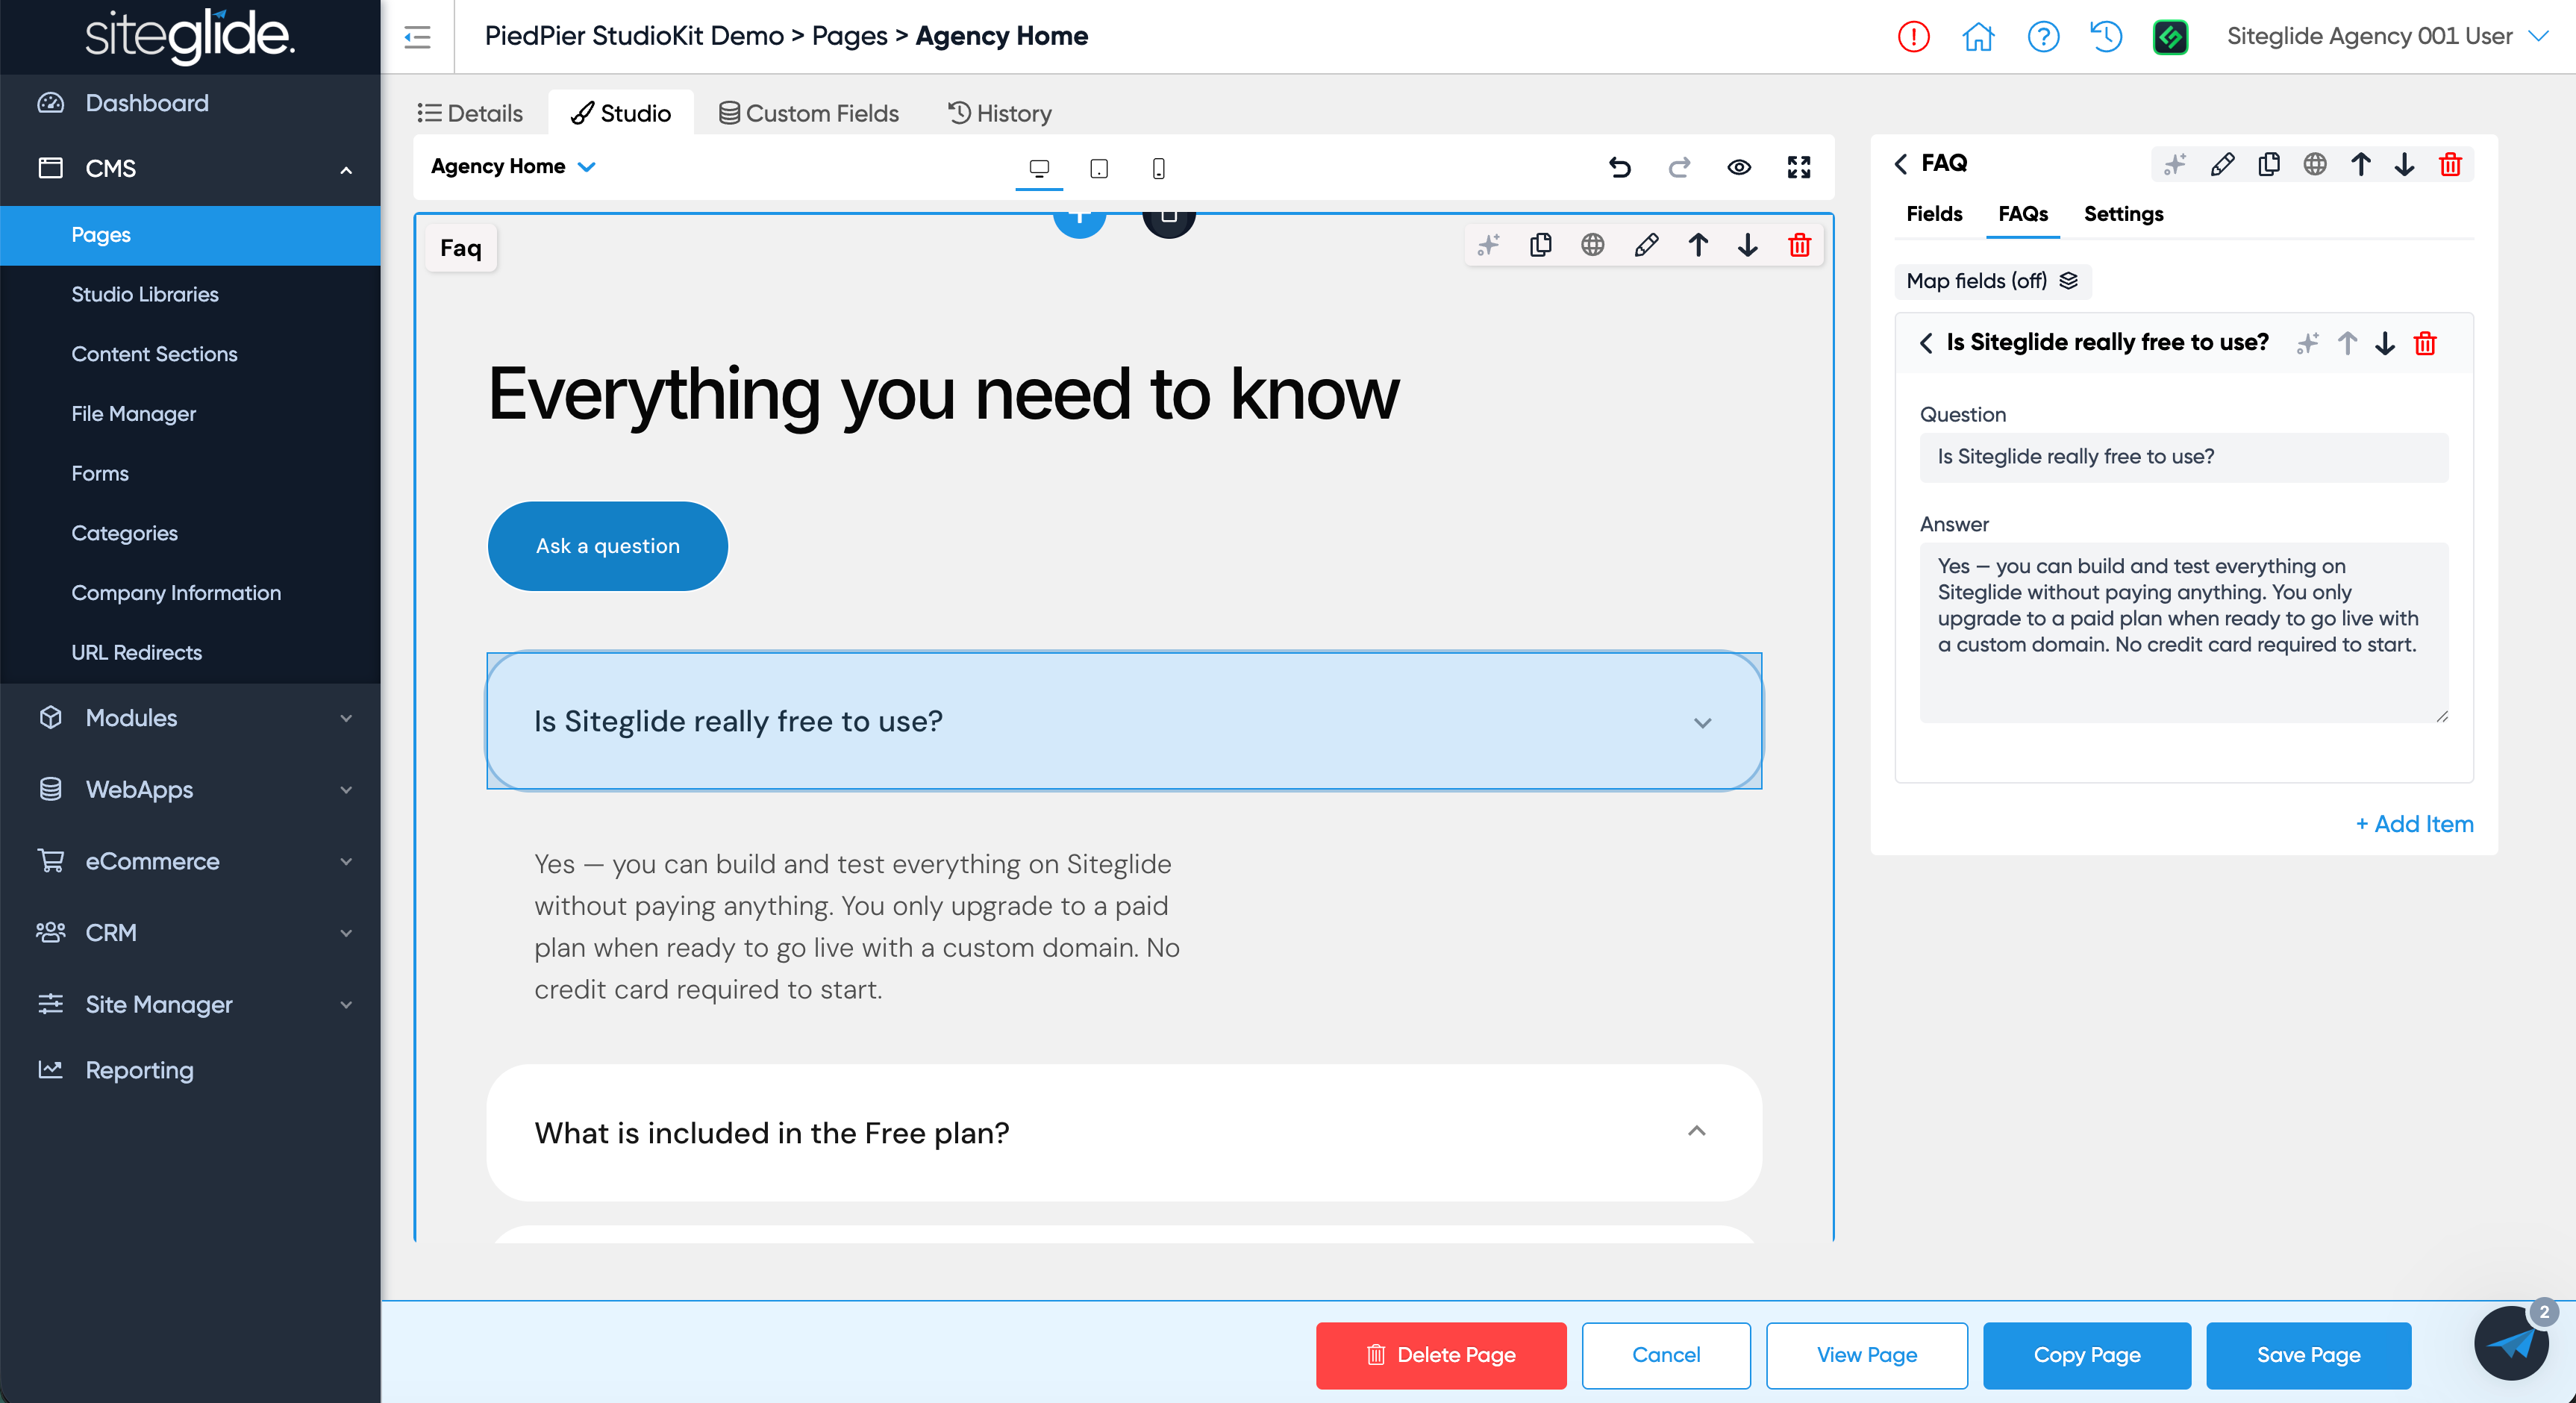The width and height of the screenshot is (2576, 1403).
Task: Delete the Faq section on canvas
Action: (1800, 245)
